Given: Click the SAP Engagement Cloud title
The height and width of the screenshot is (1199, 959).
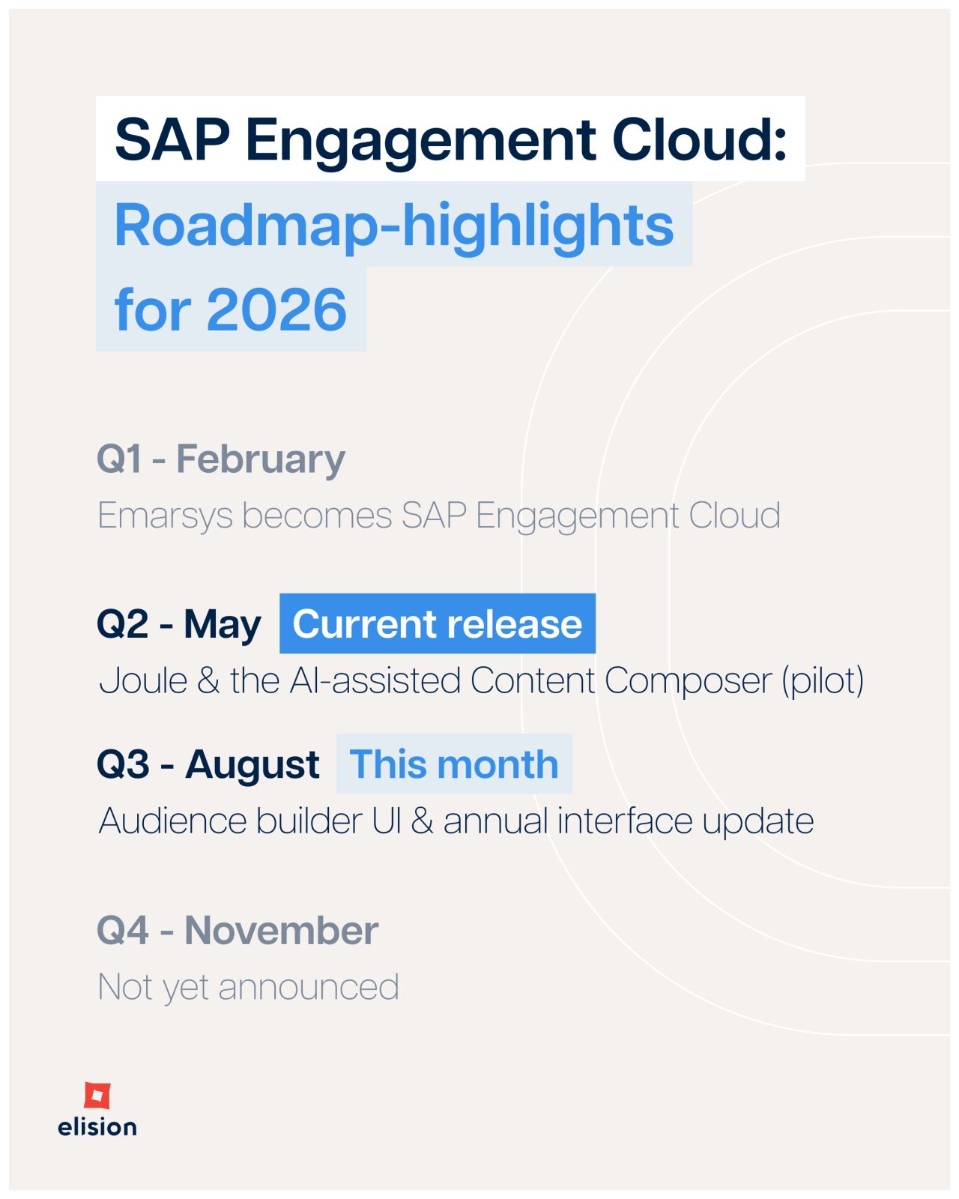Looking at the screenshot, I should click(x=450, y=139).
